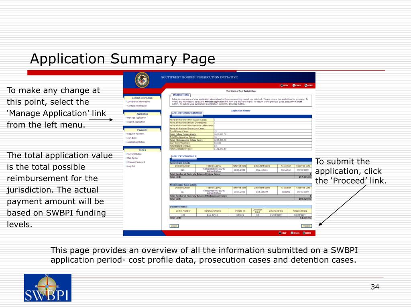Click the Log Out link
The width and height of the screenshot is (411, 308).
pos(131,166)
